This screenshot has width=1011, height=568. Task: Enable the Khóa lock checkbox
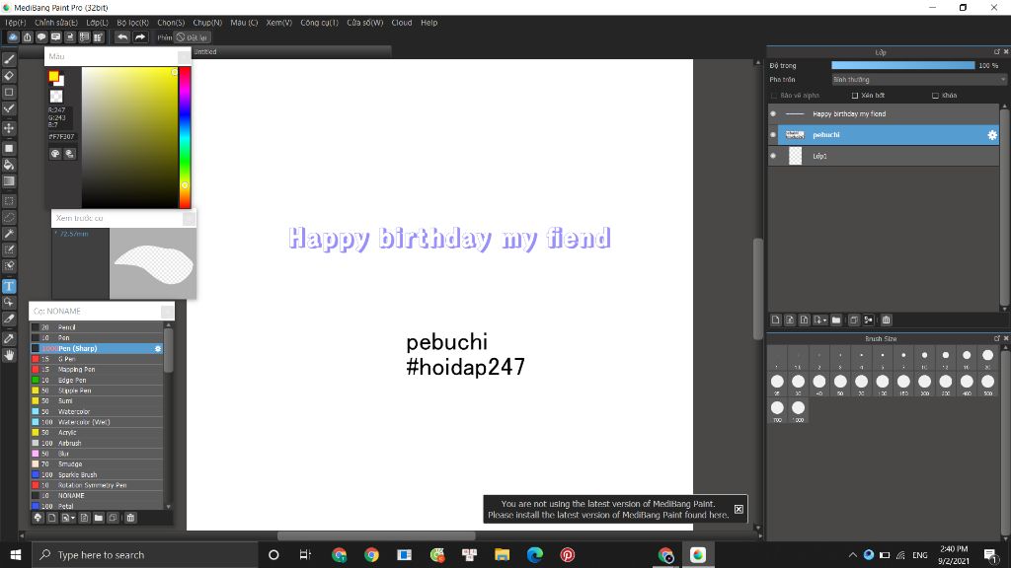tap(935, 96)
